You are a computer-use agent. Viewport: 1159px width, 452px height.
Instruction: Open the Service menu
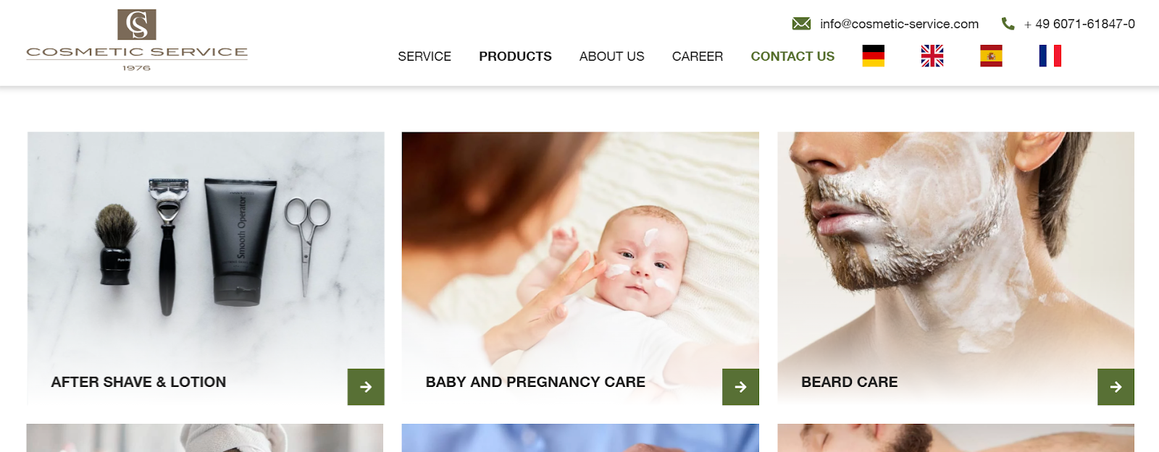coord(424,56)
